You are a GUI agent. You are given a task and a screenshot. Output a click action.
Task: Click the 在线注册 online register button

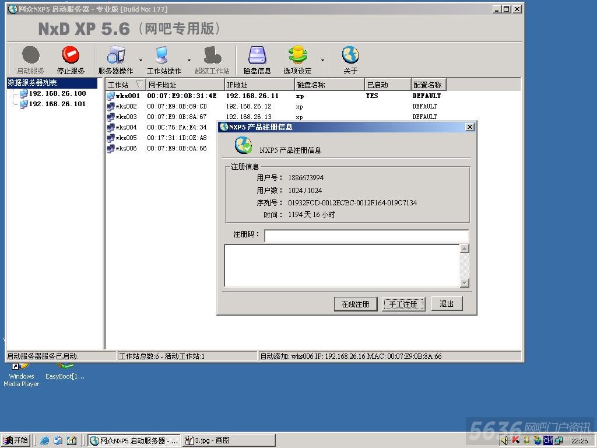tap(356, 304)
